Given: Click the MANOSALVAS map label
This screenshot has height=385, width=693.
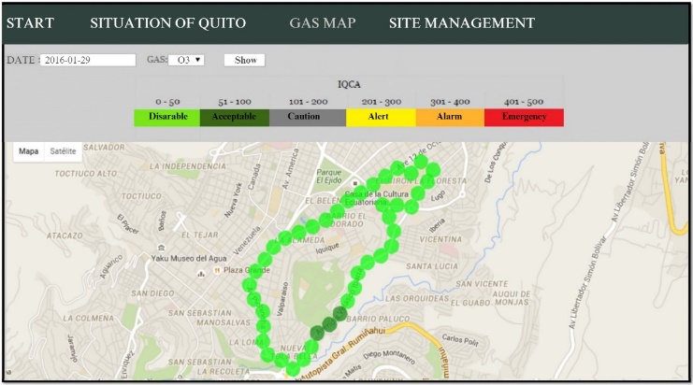Looking at the screenshot, I should point(224,322).
